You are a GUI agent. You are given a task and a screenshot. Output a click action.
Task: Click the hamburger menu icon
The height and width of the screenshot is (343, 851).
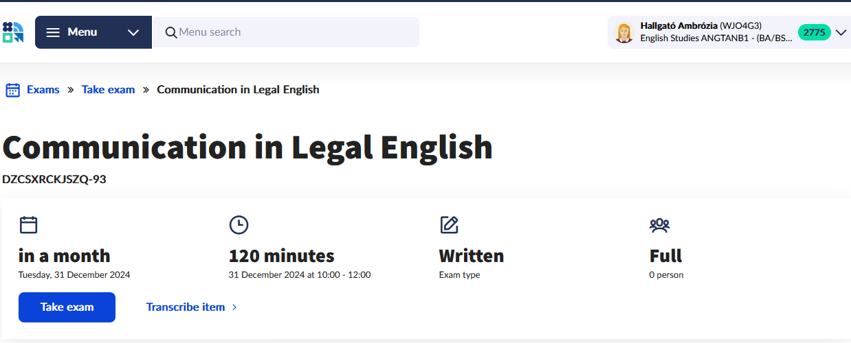pos(53,32)
